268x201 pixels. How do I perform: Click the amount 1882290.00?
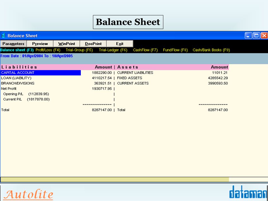[102, 73]
